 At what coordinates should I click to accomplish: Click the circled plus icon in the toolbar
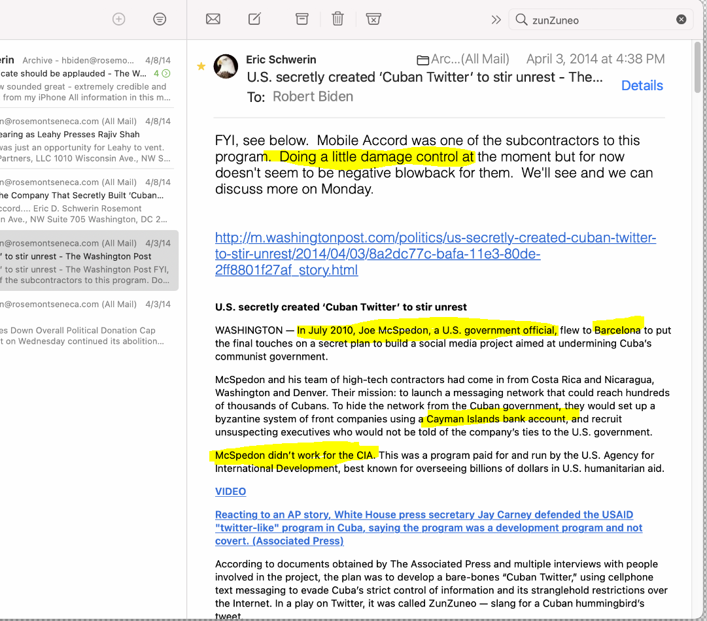[x=118, y=19]
